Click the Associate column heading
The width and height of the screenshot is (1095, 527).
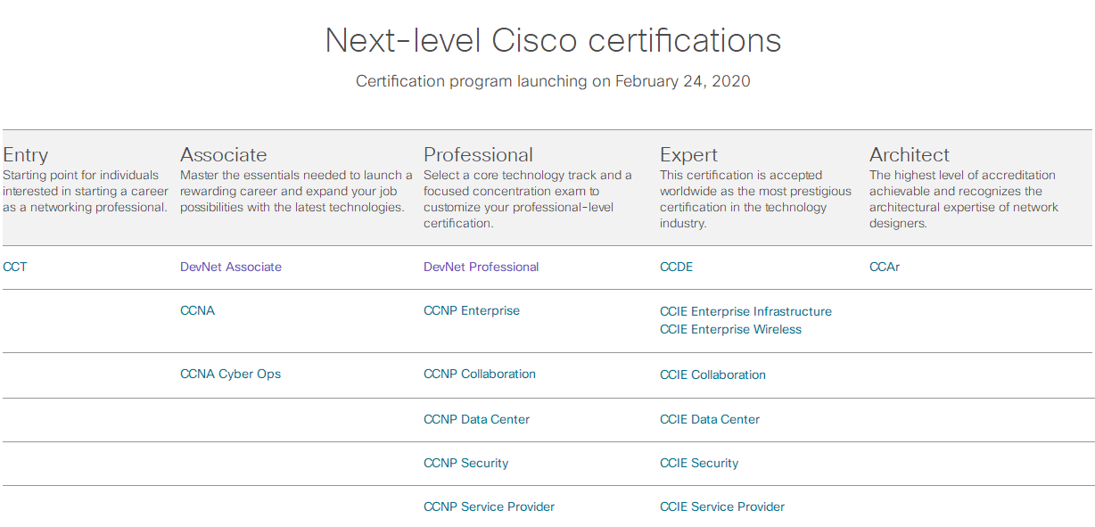(x=224, y=154)
